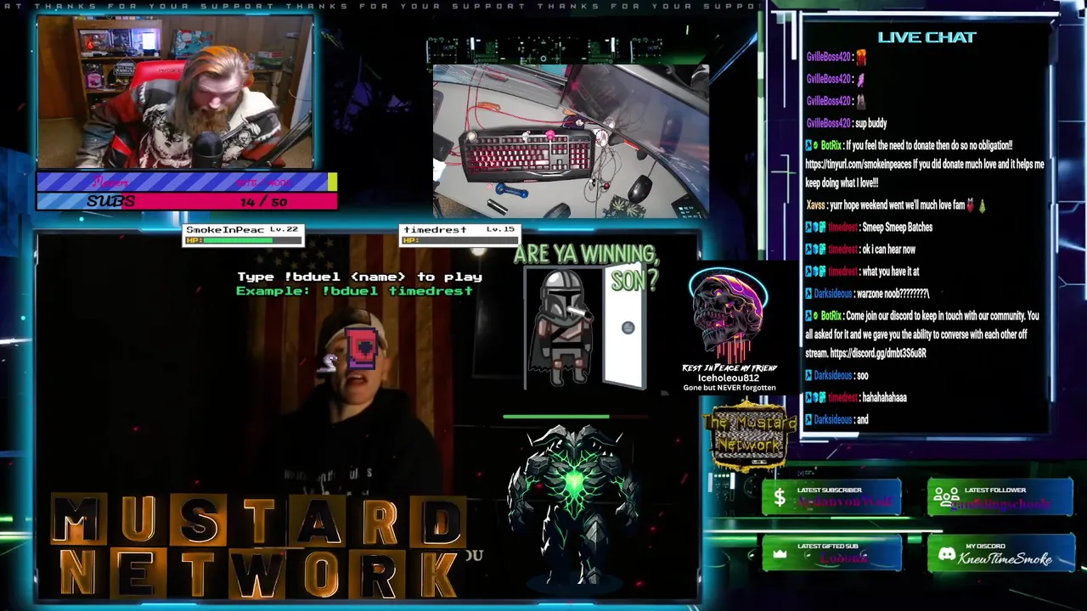Click the Christmas tree emoji in Xavss message
This screenshot has width=1087, height=611.
tap(983, 205)
